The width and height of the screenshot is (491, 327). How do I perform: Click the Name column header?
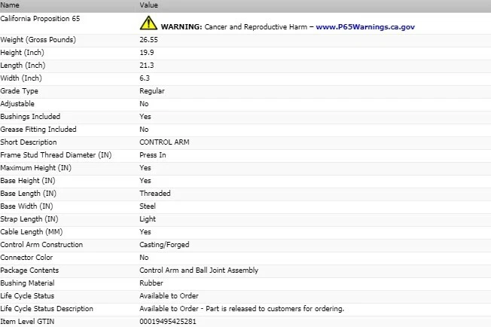[x=10, y=5]
